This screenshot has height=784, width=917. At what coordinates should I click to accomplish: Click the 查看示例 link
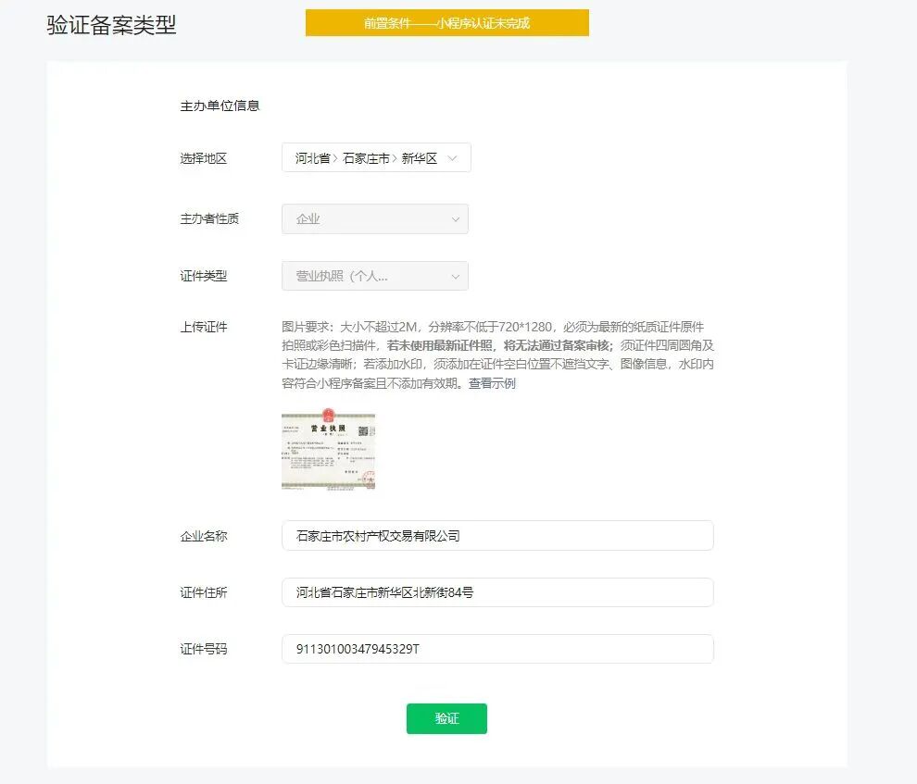(x=492, y=383)
